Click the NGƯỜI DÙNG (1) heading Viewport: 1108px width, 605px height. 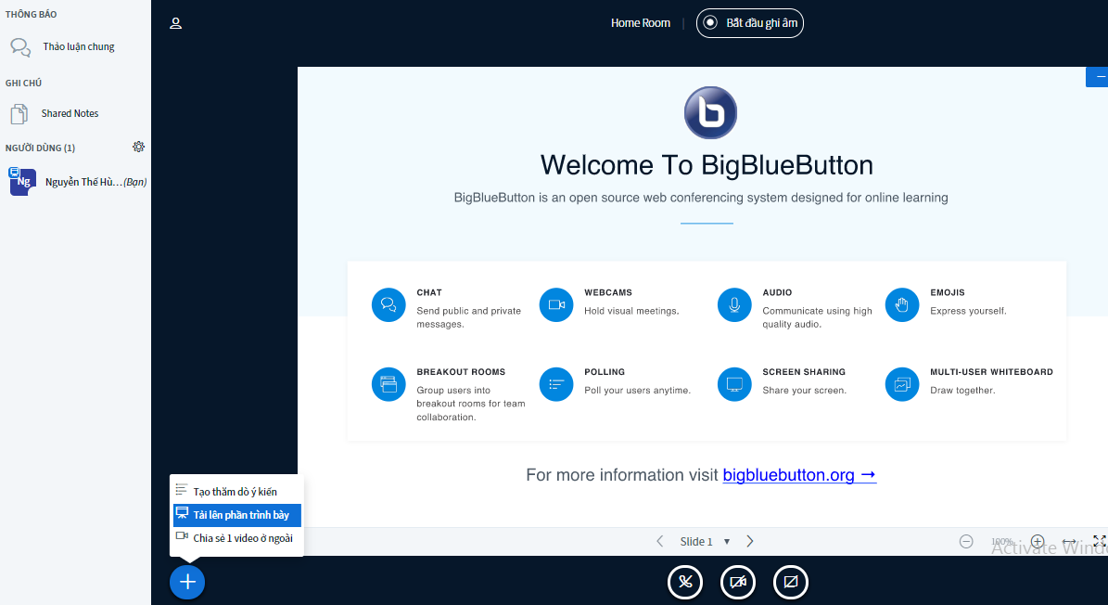(x=40, y=148)
